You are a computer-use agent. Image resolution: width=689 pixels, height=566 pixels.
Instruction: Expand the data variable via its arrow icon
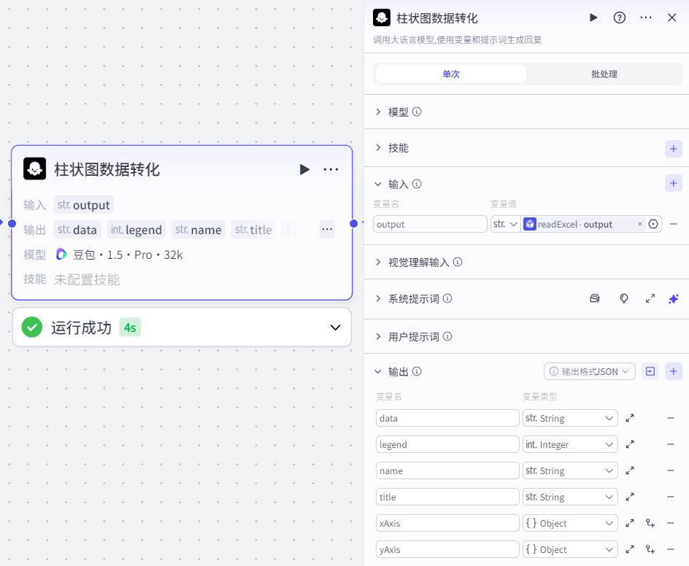click(630, 417)
